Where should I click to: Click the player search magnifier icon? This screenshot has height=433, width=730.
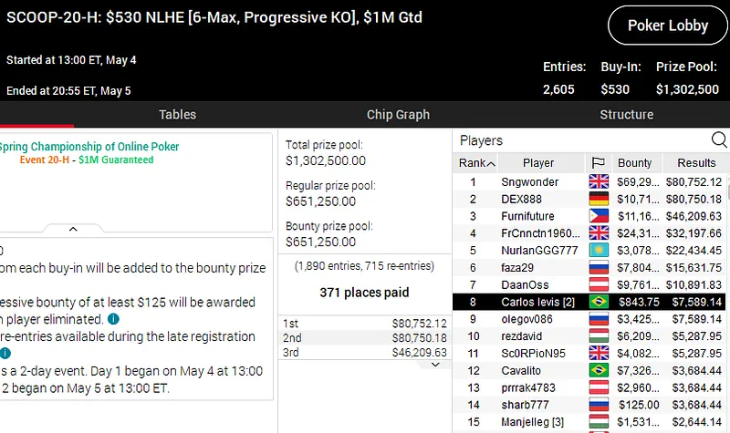pyautogui.click(x=719, y=139)
